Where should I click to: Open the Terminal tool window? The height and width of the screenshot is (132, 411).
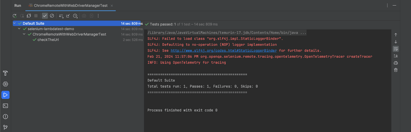pos(5,106)
